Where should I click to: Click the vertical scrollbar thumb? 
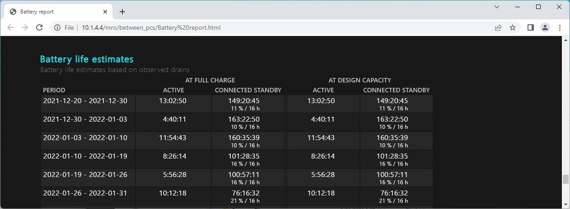[565, 179]
